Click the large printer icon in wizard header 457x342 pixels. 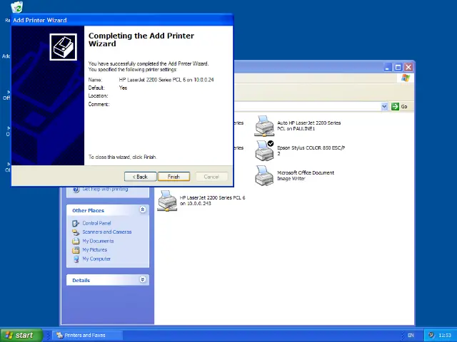64,47
